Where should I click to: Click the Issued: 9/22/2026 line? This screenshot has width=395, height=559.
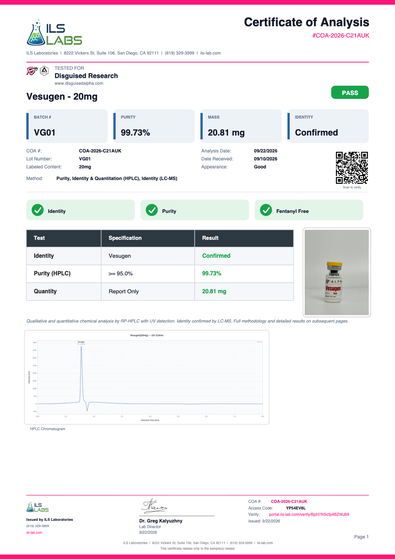264,521
